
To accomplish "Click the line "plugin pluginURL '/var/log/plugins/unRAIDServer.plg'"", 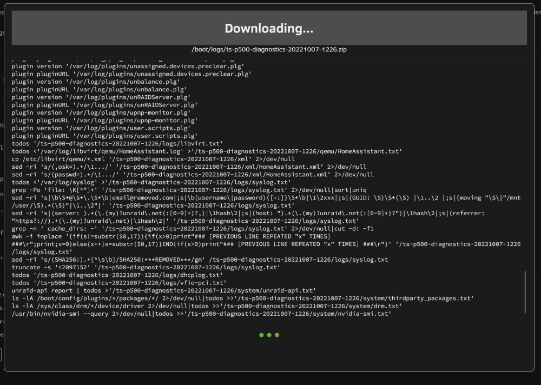I will 104,105.
